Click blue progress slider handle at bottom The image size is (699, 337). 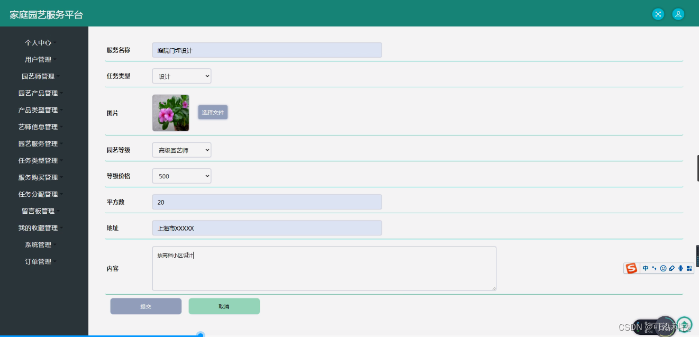tap(201, 335)
